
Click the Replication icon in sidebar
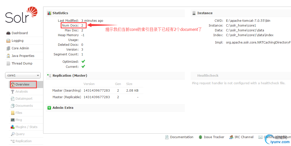click(x=12, y=141)
